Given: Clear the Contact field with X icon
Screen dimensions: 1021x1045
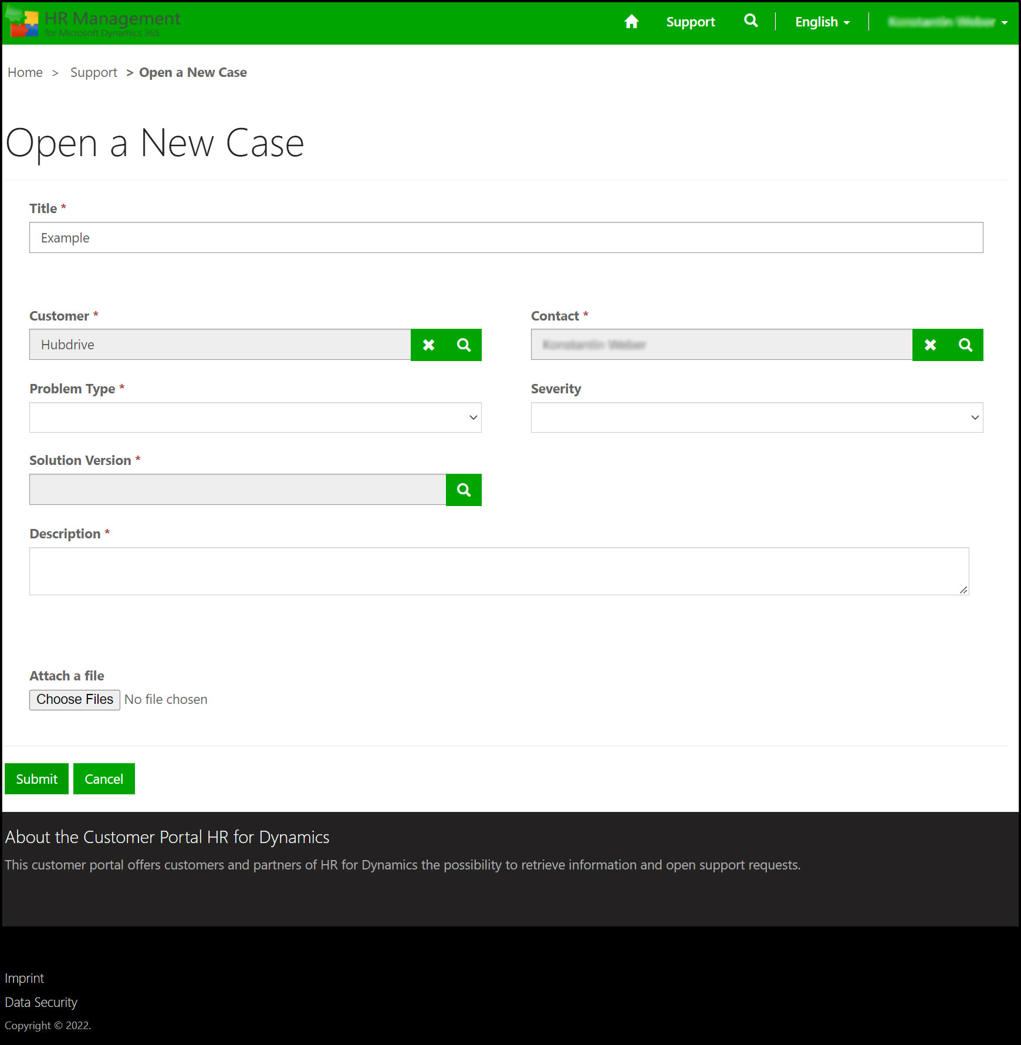Looking at the screenshot, I should pos(930,345).
